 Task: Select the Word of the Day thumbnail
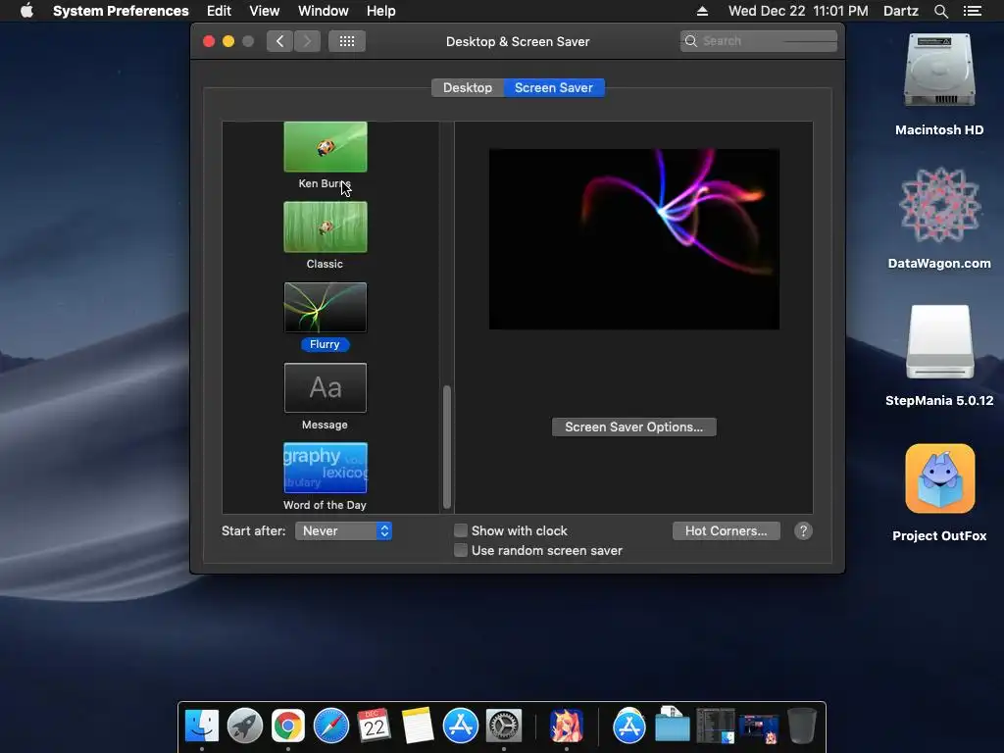(x=326, y=468)
